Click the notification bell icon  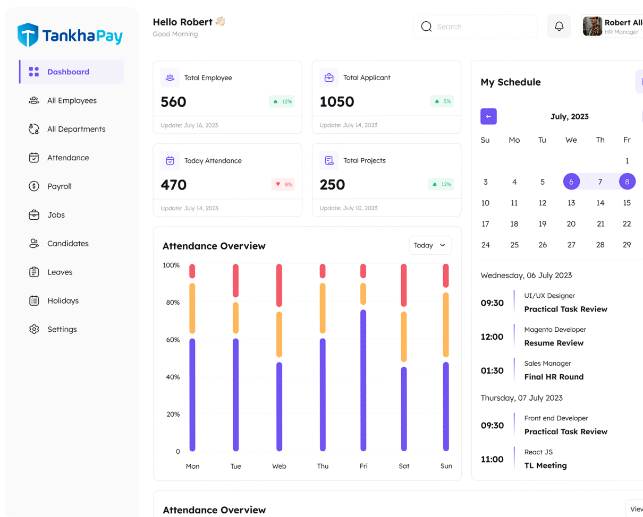tap(559, 27)
